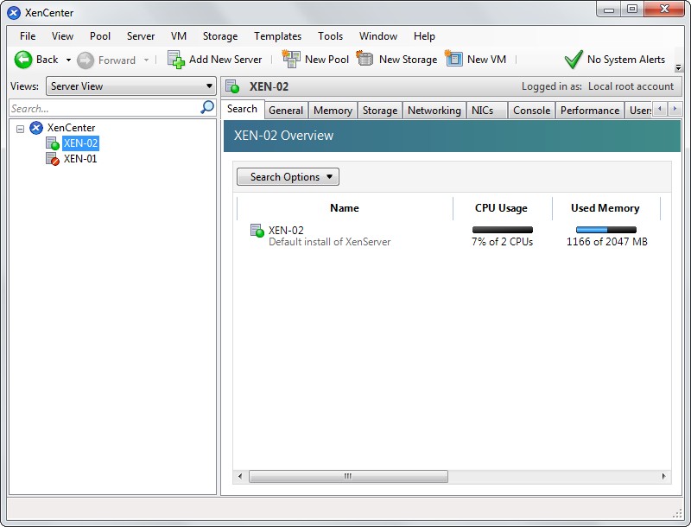Open the Templates menu

tap(277, 36)
